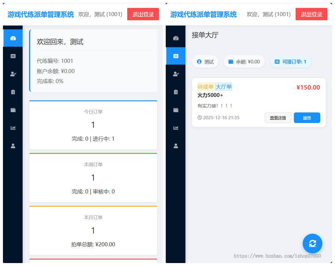The width and height of the screenshot is (335, 266).
Task: Open dashboard gauge icon in left panel sidebar
Action: pos(13,38)
